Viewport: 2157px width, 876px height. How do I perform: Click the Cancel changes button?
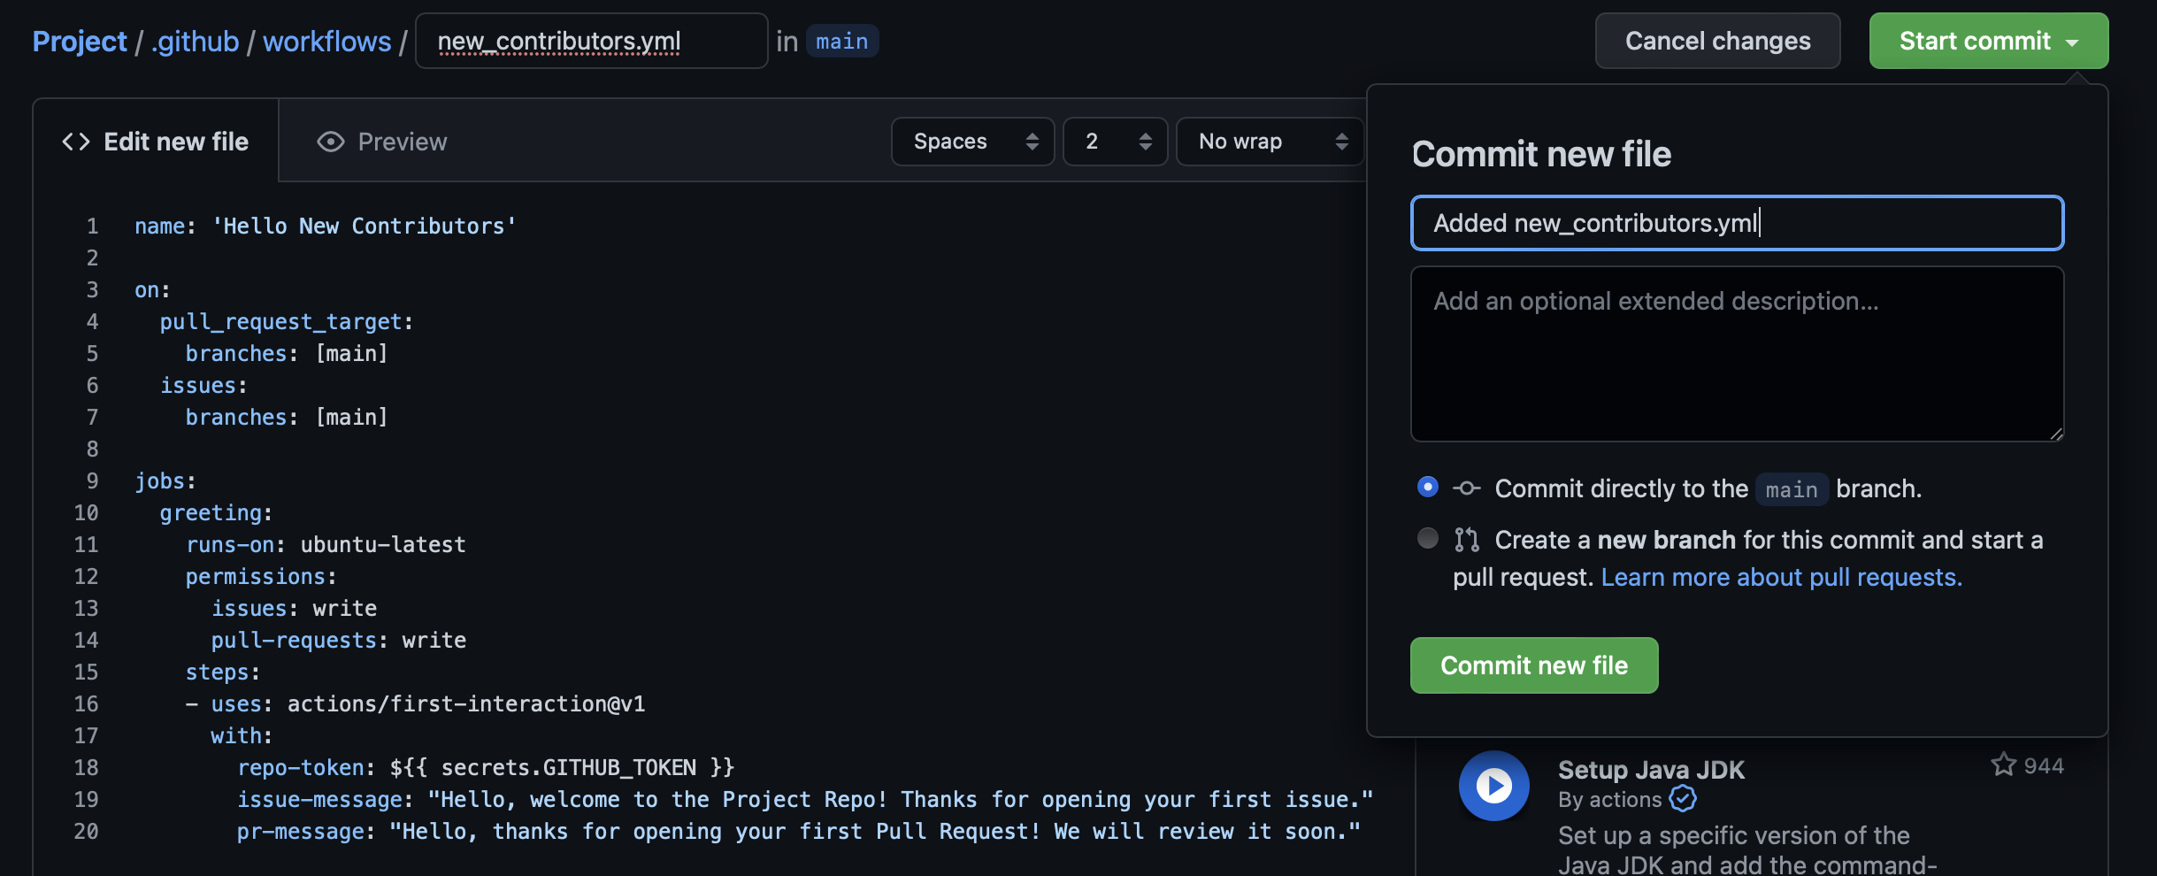point(1717,41)
